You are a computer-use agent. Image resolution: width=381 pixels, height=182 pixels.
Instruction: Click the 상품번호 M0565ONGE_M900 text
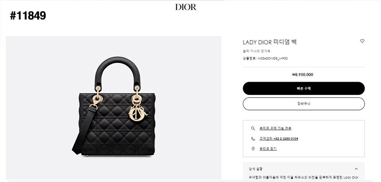pyautogui.click(x=265, y=58)
